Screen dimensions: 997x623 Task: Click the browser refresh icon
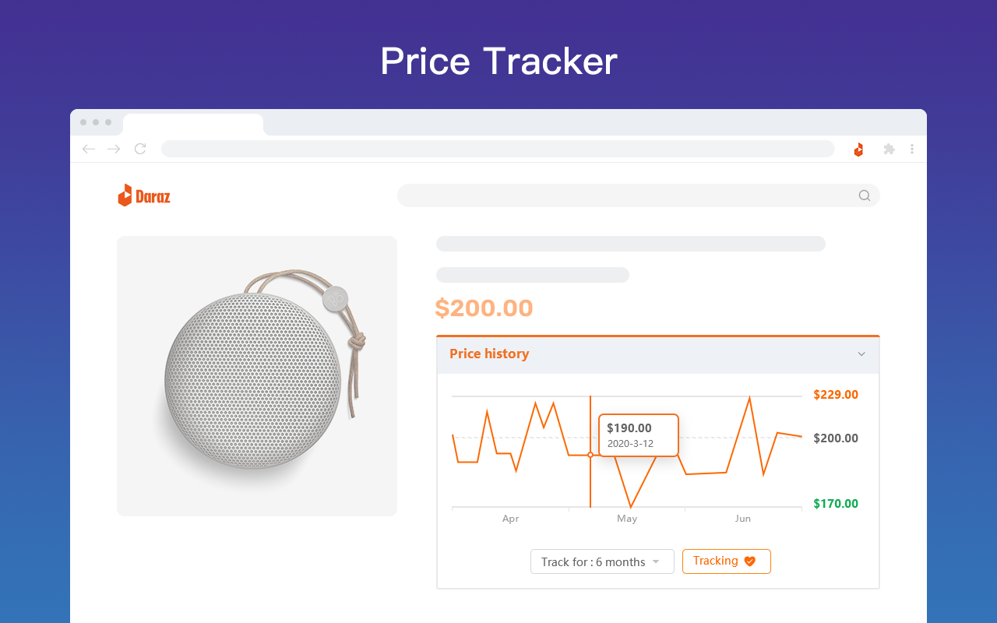pyautogui.click(x=140, y=149)
